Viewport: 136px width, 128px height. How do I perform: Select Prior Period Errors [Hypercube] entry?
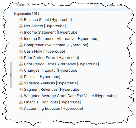click(51, 58)
